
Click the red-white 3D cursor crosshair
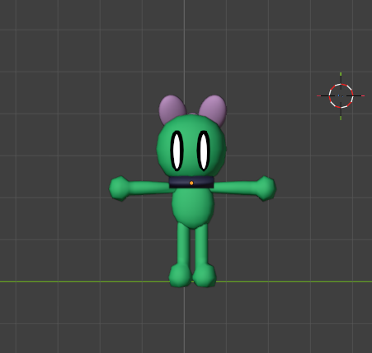click(341, 96)
